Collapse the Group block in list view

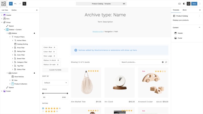point(2,23)
